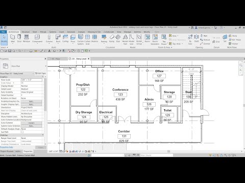Click the Apply button in Properties
Viewport: 245px width, 183px height.
tap(41, 147)
